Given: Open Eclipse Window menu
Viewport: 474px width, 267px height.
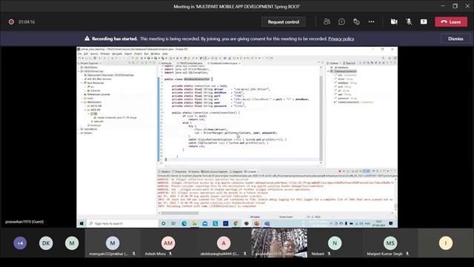Looking at the screenshot, I should click(156, 54).
